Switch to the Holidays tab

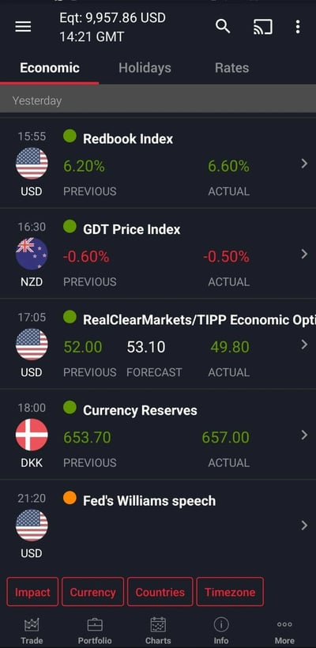click(145, 68)
